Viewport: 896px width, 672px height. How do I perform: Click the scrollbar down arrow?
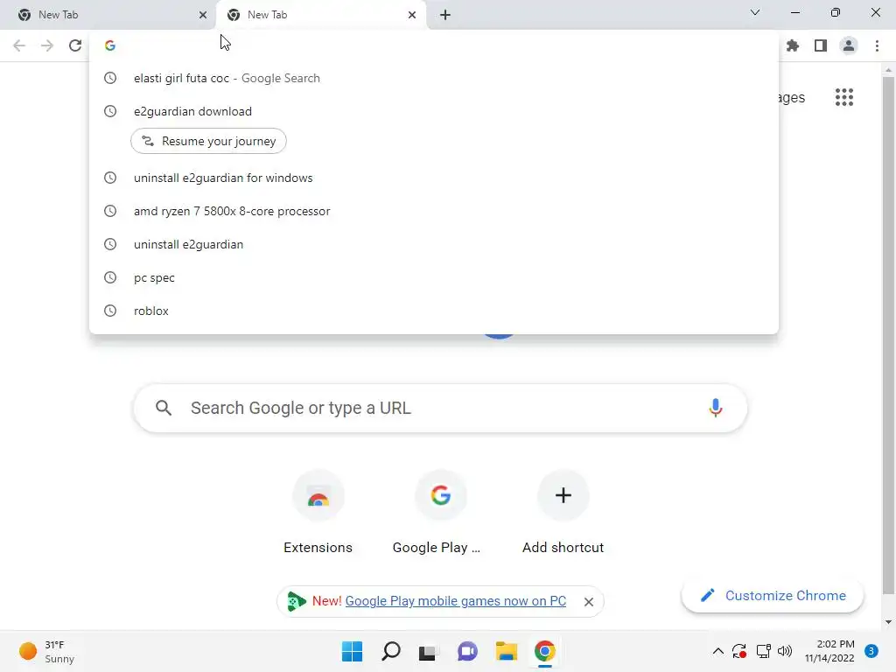[x=888, y=622]
